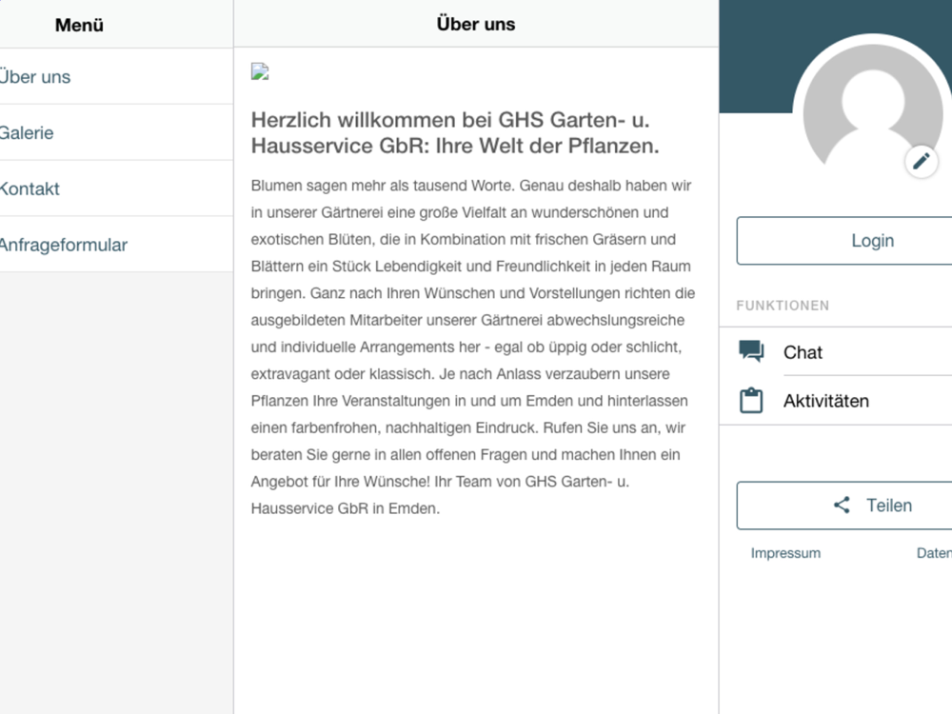Click the share icon in Teilen

pyautogui.click(x=842, y=506)
